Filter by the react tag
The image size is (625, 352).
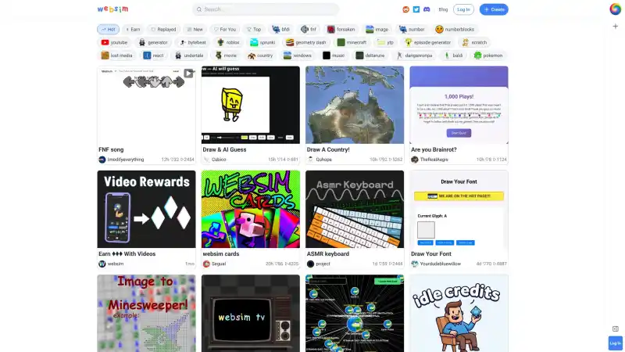(153, 56)
